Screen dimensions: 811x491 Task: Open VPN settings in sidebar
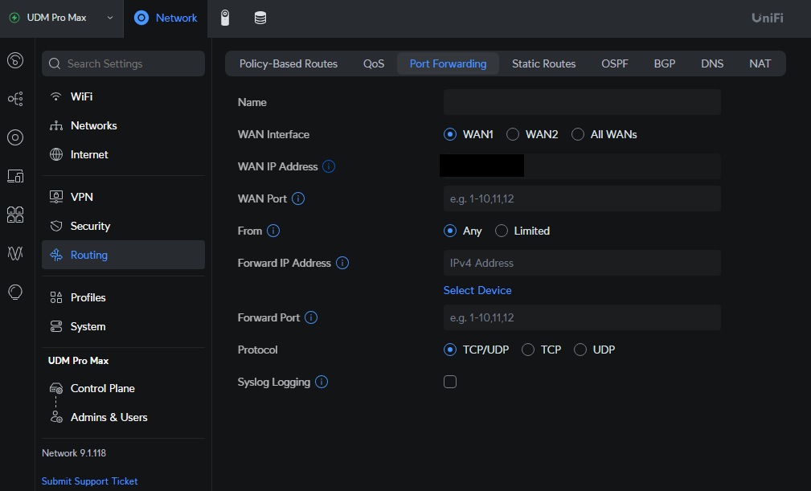click(123, 197)
